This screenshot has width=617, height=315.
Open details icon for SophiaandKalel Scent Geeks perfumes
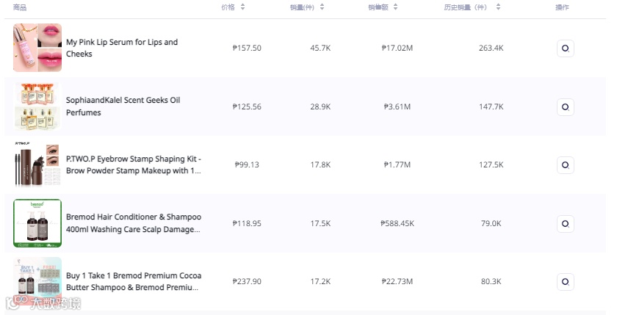pos(565,107)
